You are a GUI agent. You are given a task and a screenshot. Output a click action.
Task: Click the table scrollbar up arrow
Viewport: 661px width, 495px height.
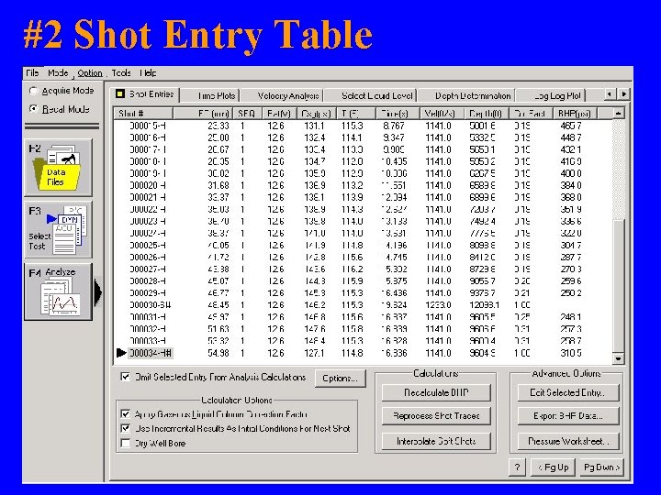618,114
